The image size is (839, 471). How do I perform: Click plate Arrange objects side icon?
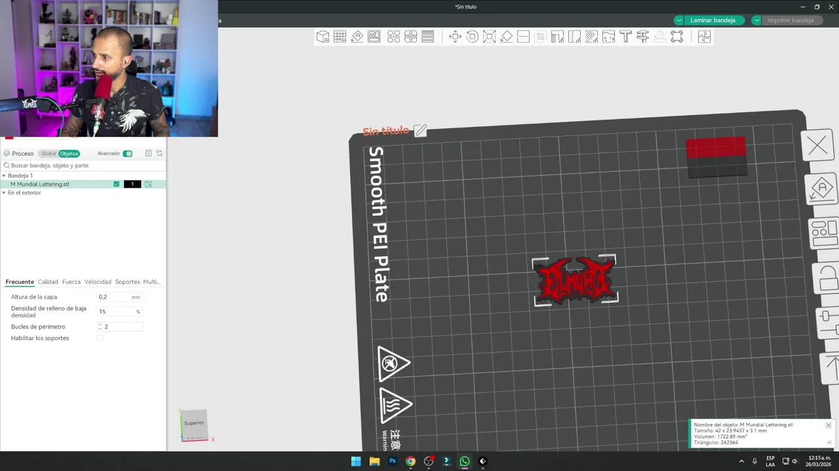coord(824,234)
